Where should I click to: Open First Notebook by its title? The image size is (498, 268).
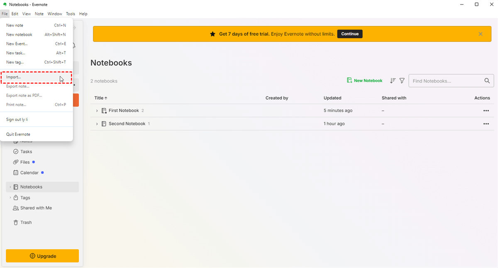[124, 111]
